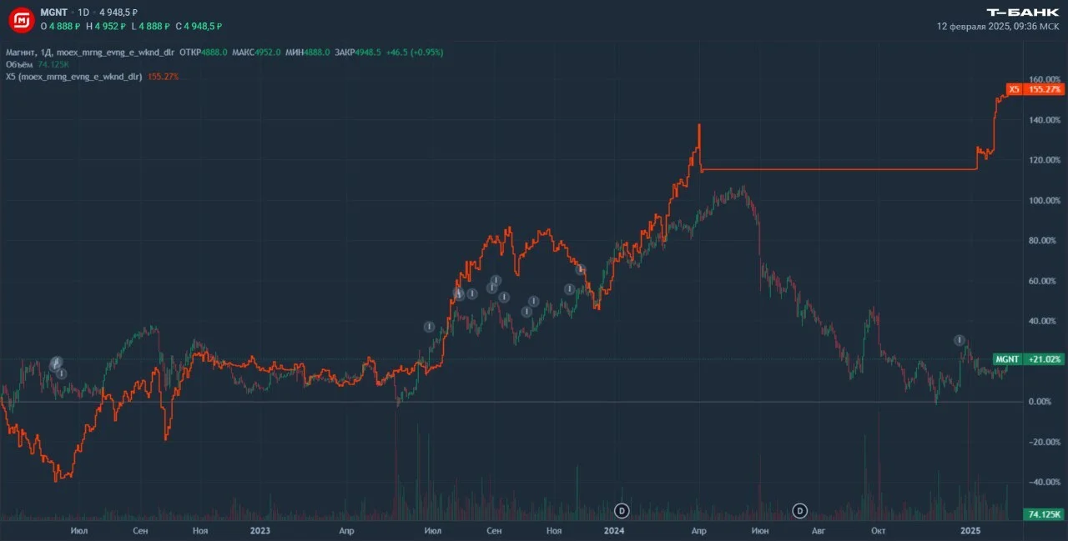Click the rightmost I event marker
Viewport: 1068px width, 541px height.
tap(960, 340)
